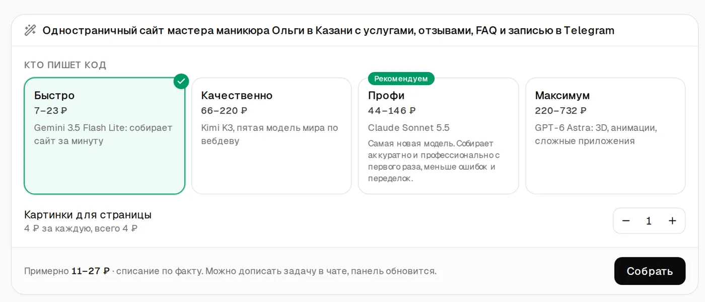Click the Собрать button

(650, 271)
